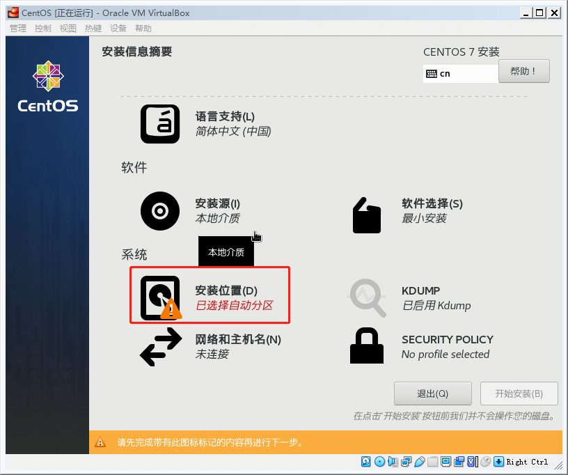The height and width of the screenshot is (475, 568).
Task: Click the hard disk activity status icon
Action: (366, 461)
